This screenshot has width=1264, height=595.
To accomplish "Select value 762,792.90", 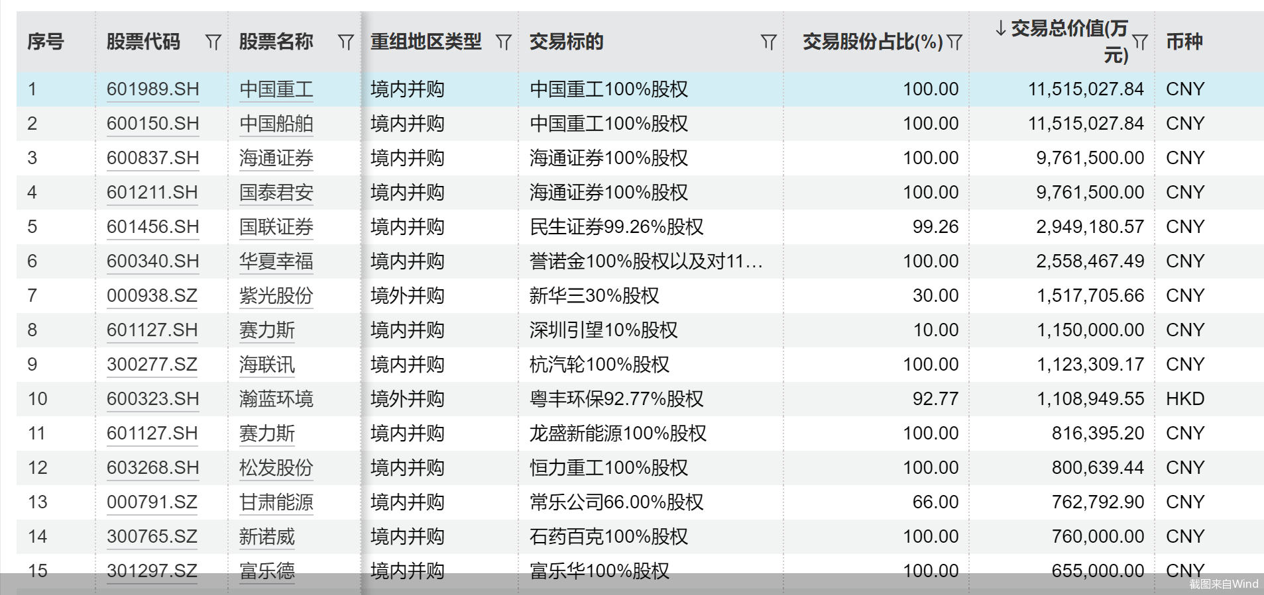I will pyautogui.click(x=1098, y=502).
